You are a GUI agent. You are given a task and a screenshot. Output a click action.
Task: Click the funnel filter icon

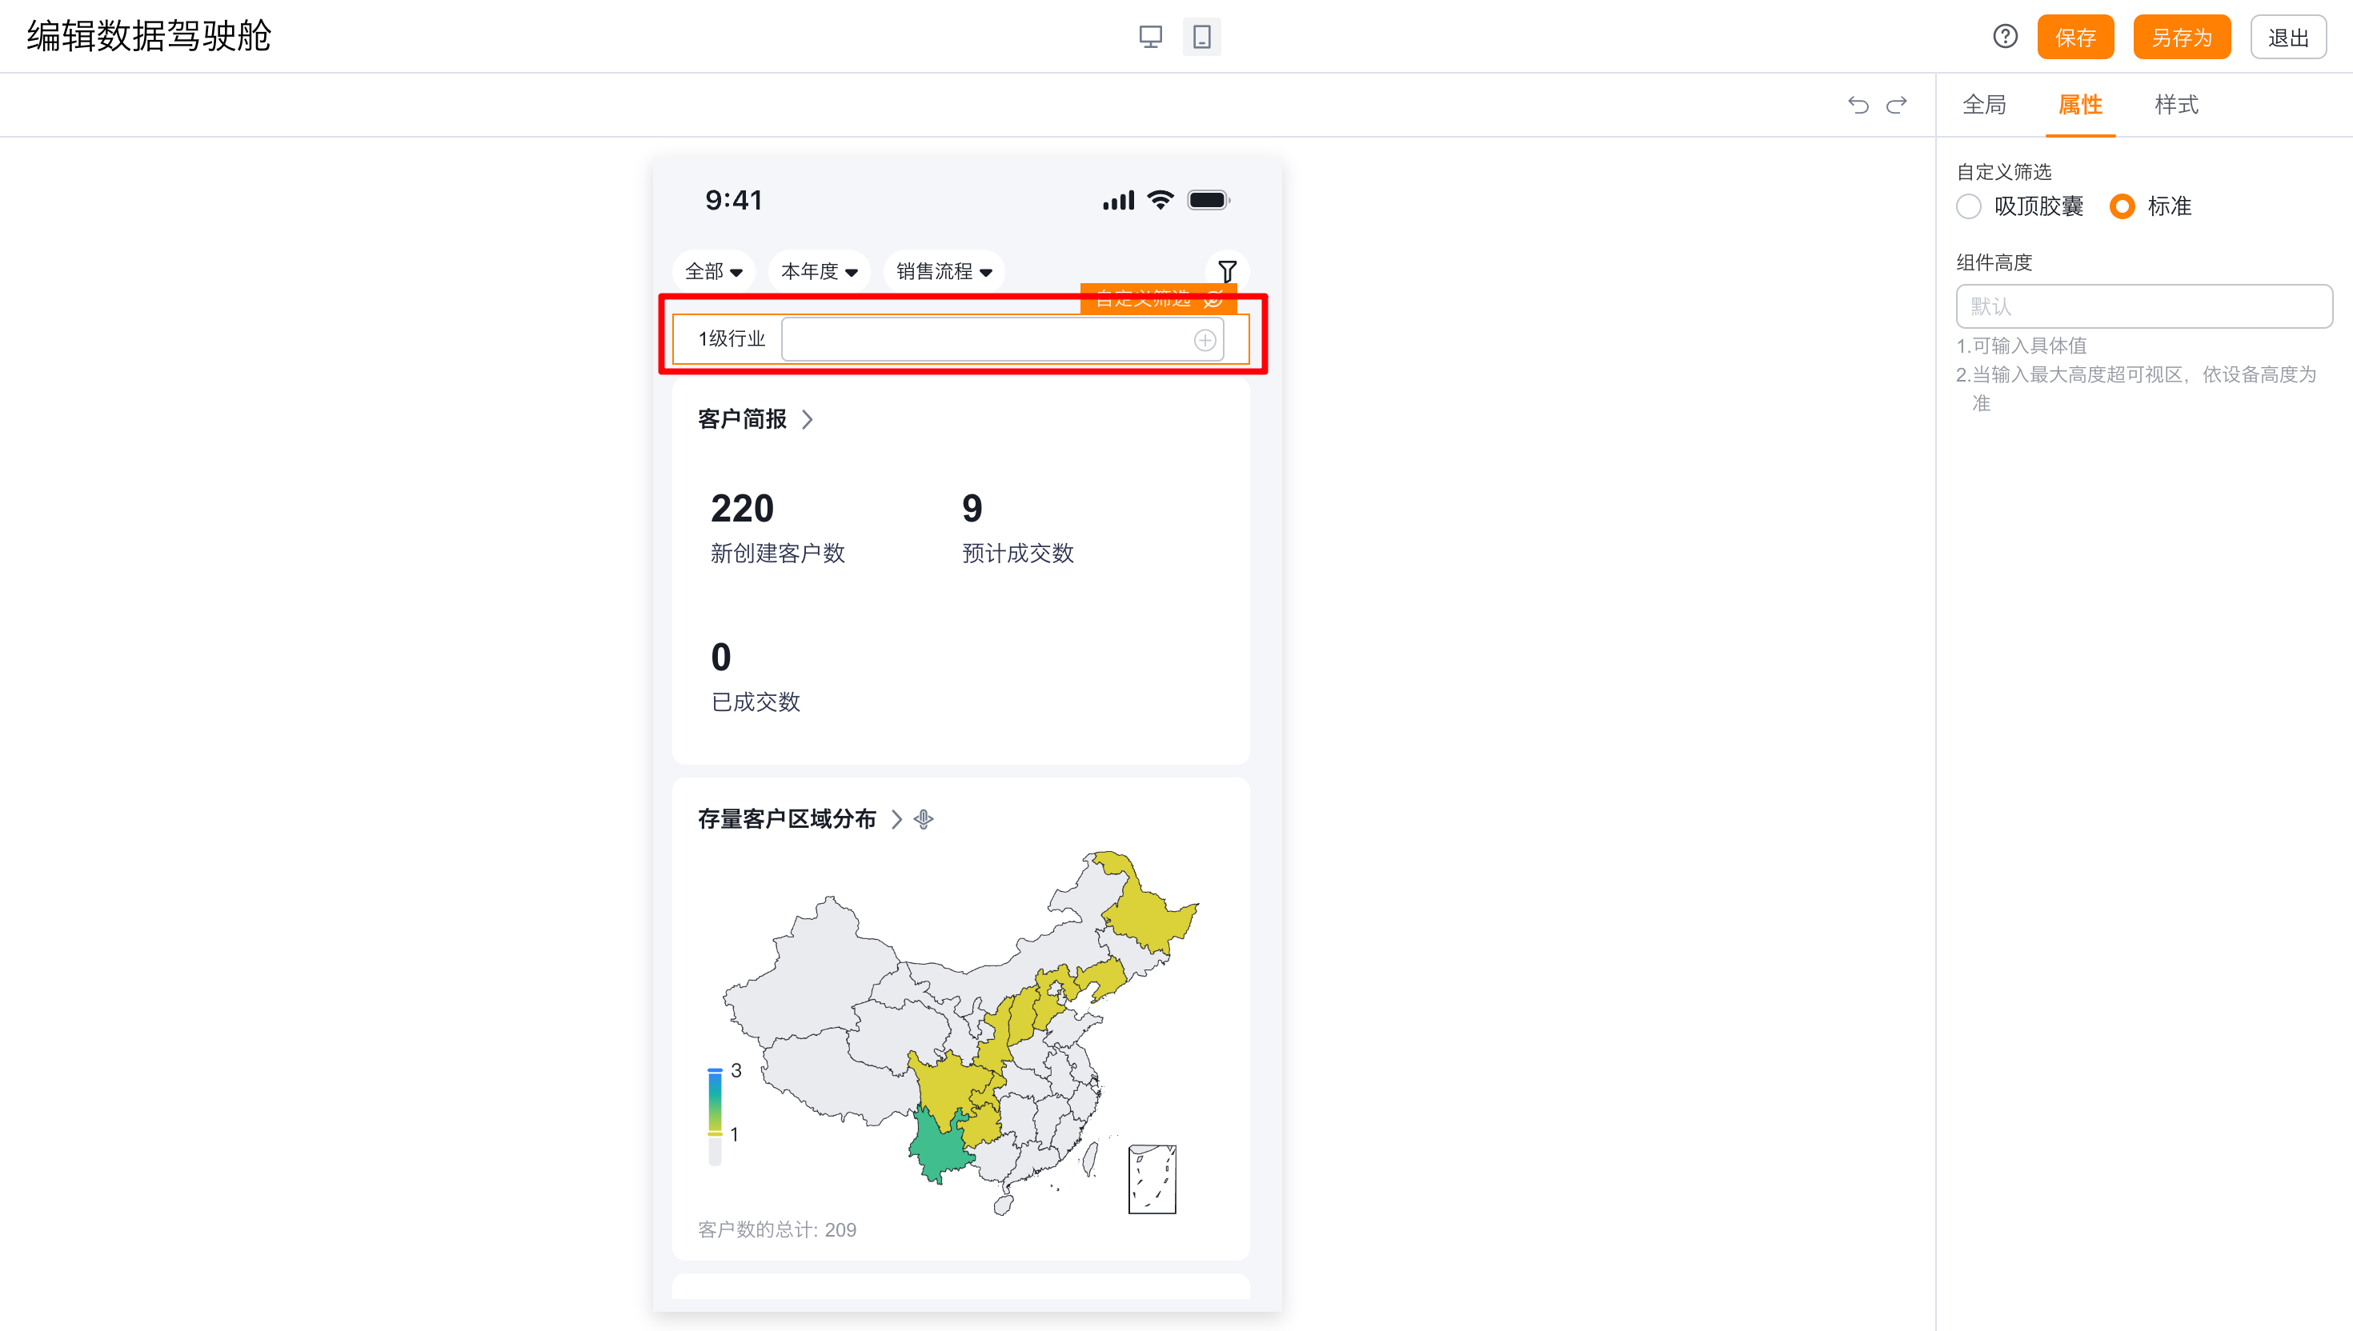click(x=1227, y=271)
